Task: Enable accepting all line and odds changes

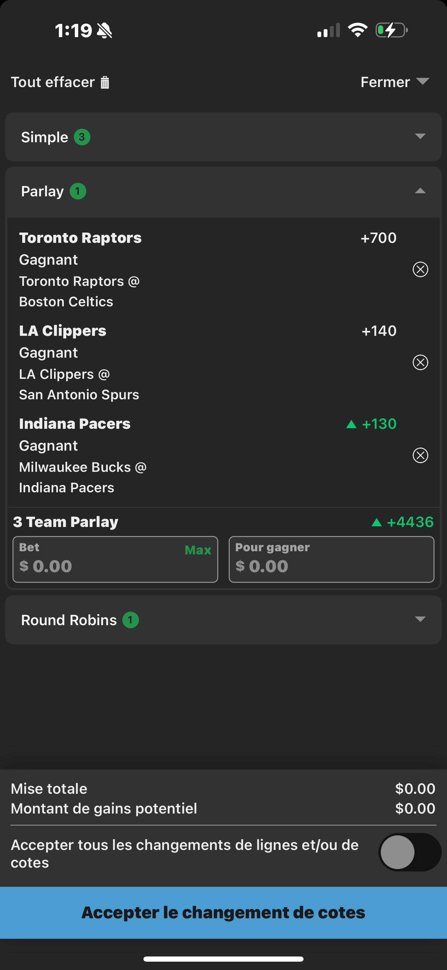Action: click(409, 852)
